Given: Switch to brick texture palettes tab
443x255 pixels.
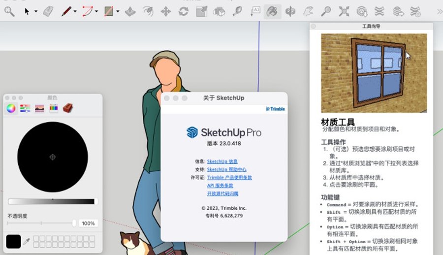Looking at the screenshot, I should coord(68,108).
